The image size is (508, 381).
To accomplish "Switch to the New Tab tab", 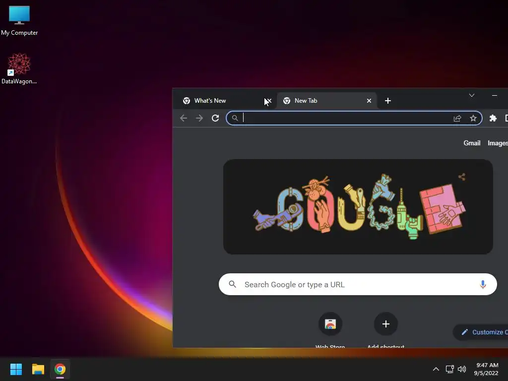I will tap(326, 101).
